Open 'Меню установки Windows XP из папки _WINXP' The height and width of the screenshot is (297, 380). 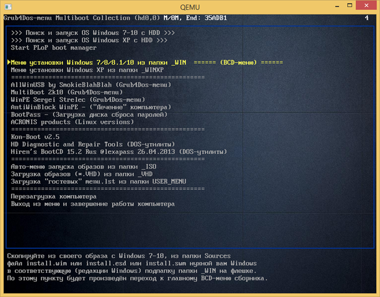[87, 70]
